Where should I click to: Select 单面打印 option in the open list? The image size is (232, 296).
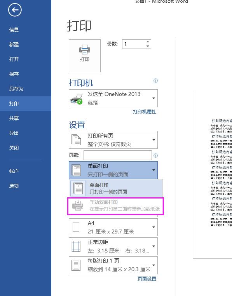click(116, 188)
